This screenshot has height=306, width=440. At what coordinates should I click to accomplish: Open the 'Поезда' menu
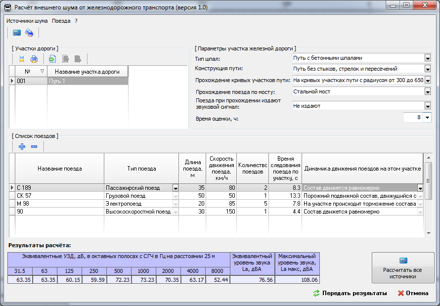[x=61, y=21]
